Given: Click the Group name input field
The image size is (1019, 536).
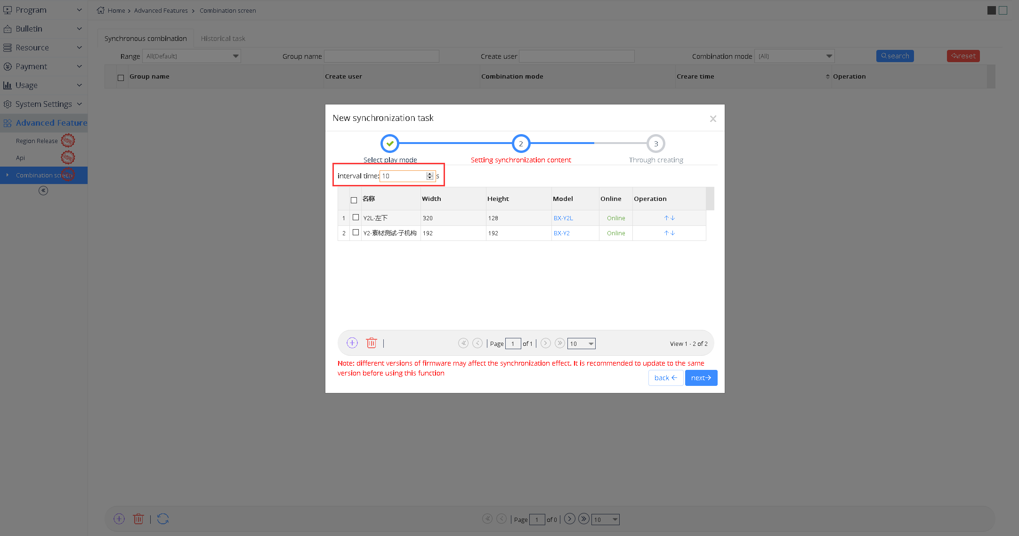Looking at the screenshot, I should [x=382, y=56].
